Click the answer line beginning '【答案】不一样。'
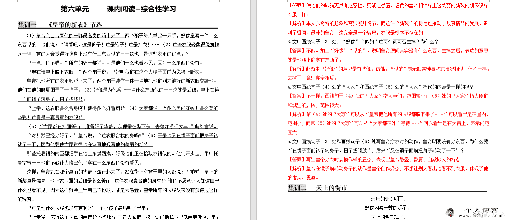The height and width of the screenshot is (220, 509). pos(388,96)
